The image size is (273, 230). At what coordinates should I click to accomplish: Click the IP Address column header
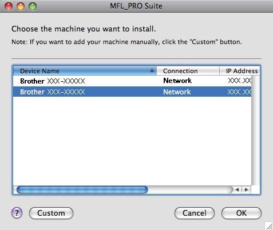[x=240, y=71]
